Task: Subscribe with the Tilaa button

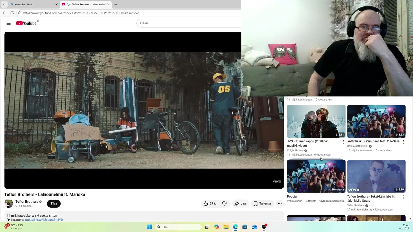Action: click(54, 204)
